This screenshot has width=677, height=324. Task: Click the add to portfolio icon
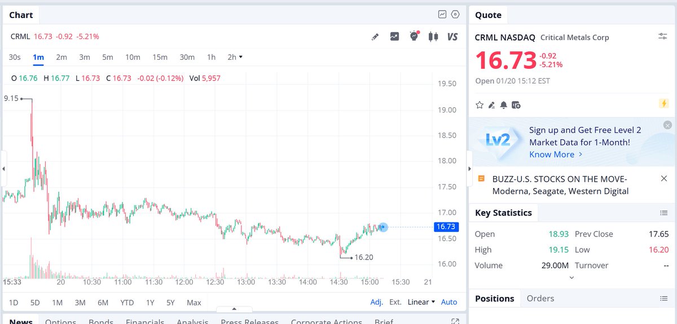tap(516, 105)
